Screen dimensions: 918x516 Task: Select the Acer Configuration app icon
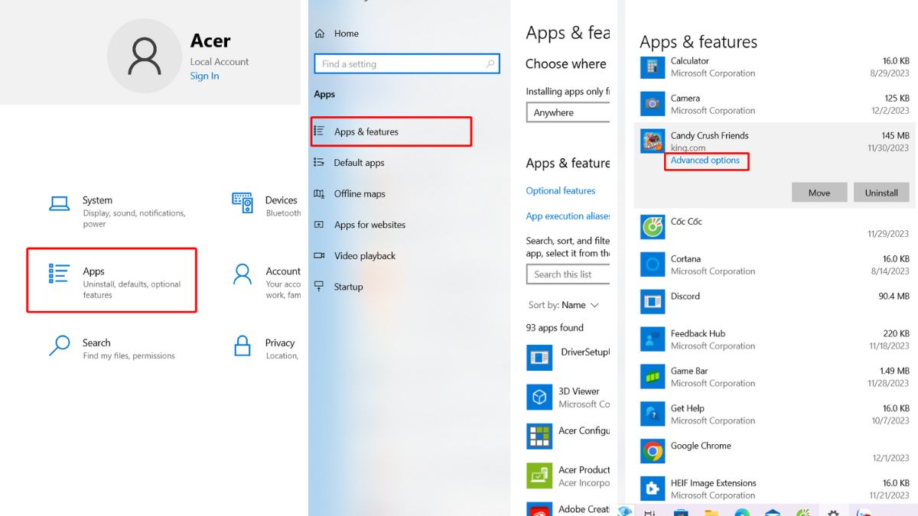539,436
